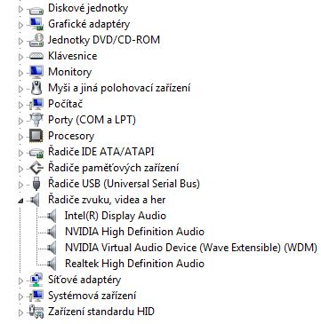
Task: Expand the Monitory node
Action: tap(20, 73)
